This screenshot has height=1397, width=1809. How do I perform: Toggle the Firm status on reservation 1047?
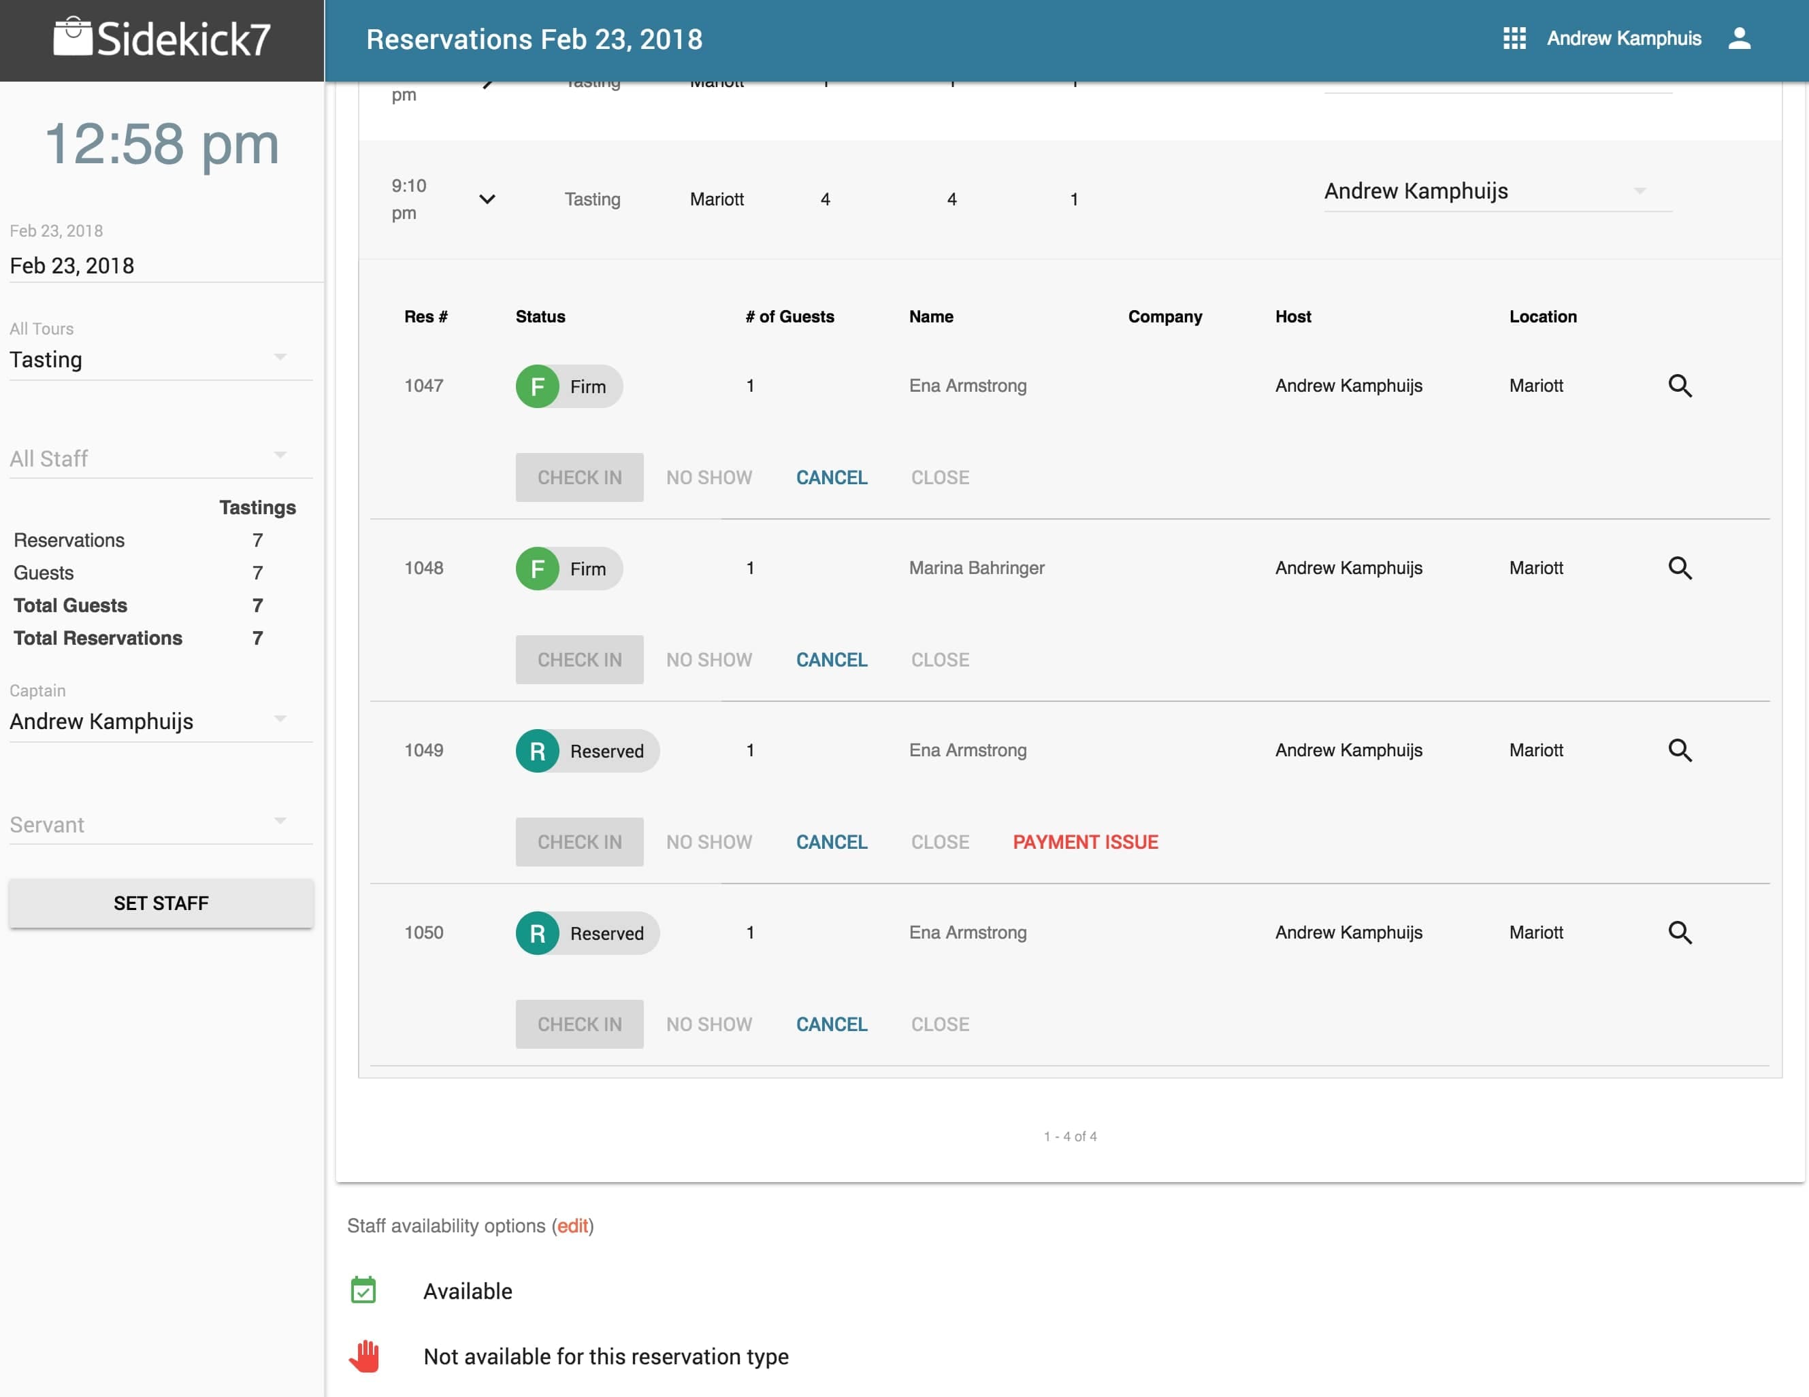(568, 386)
